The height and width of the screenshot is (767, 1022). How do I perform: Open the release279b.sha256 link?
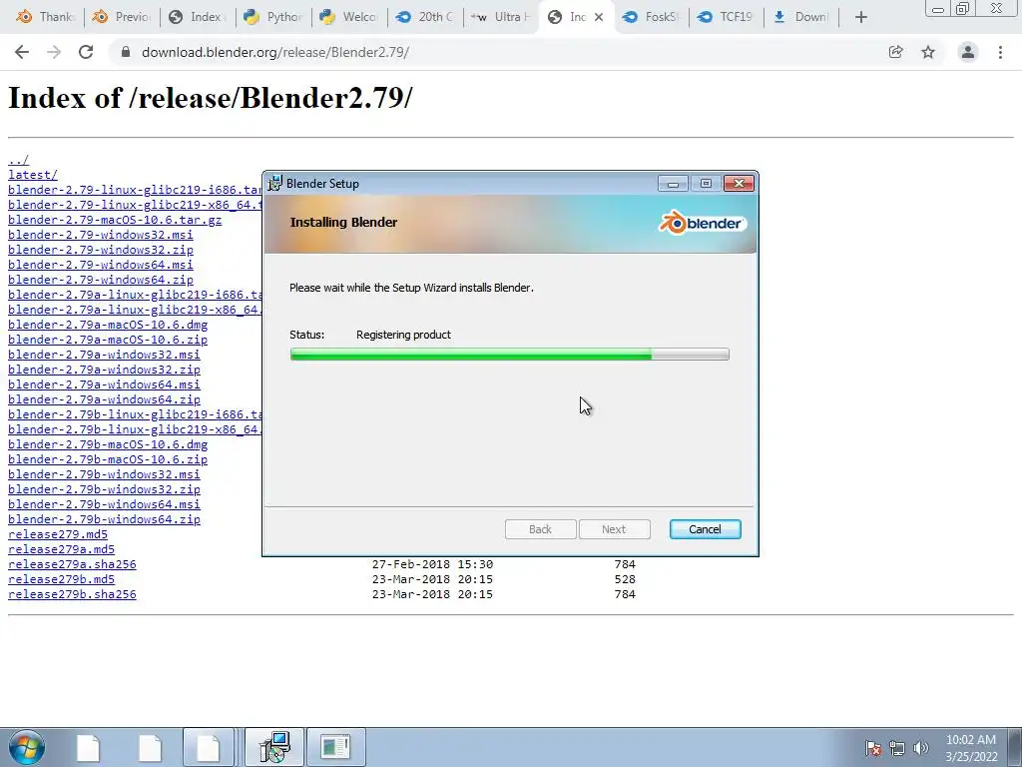pyautogui.click(x=72, y=595)
